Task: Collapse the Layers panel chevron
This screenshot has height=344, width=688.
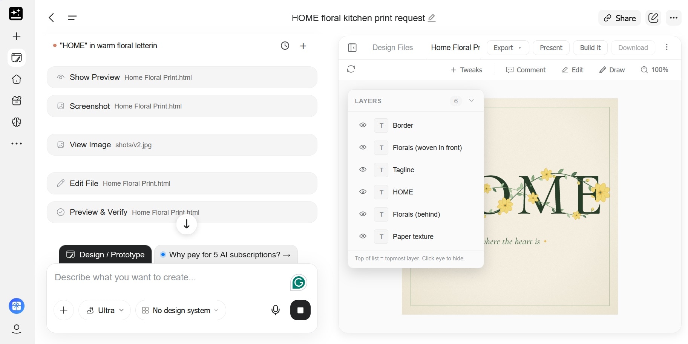Action: (471, 101)
